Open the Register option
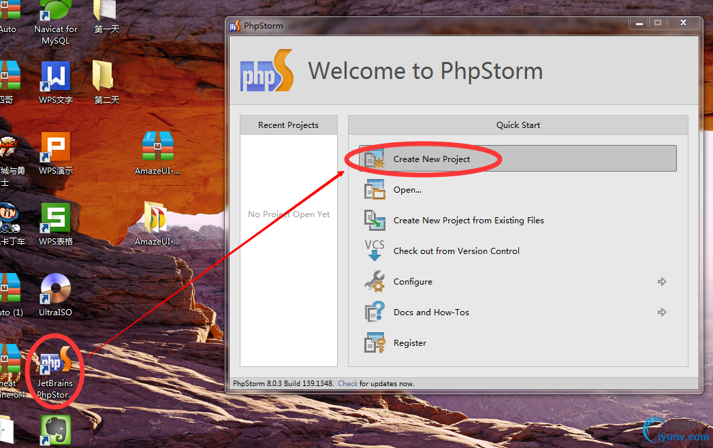713x448 pixels. 410,343
